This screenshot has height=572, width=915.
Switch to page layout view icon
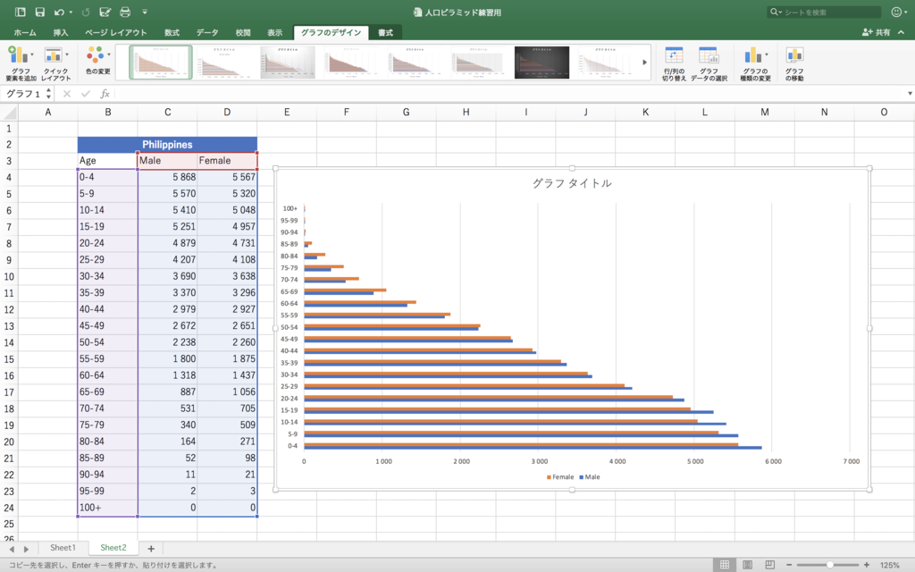pyautogui.click(x=747, y=565)
